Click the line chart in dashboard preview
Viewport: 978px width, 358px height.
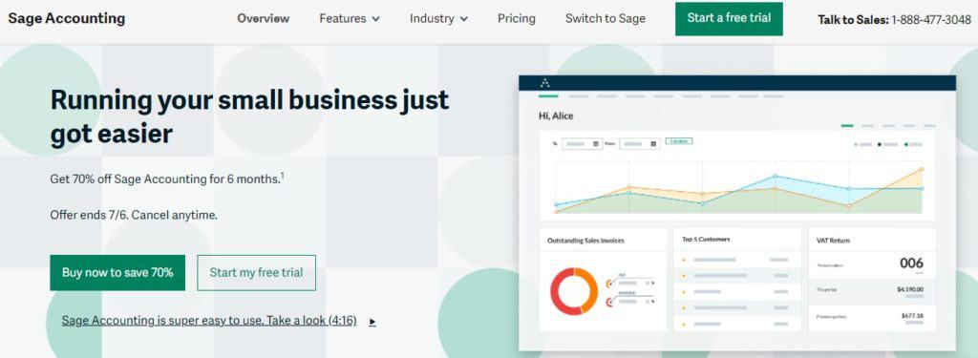tap(739, 187)
